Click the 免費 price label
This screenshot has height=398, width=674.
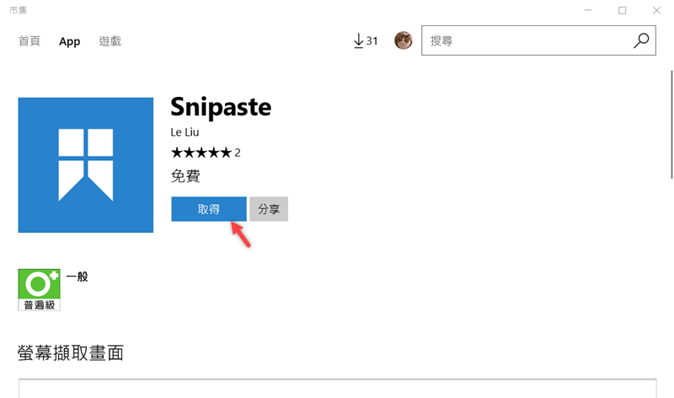pyautogui.click(x=185, y=176)
